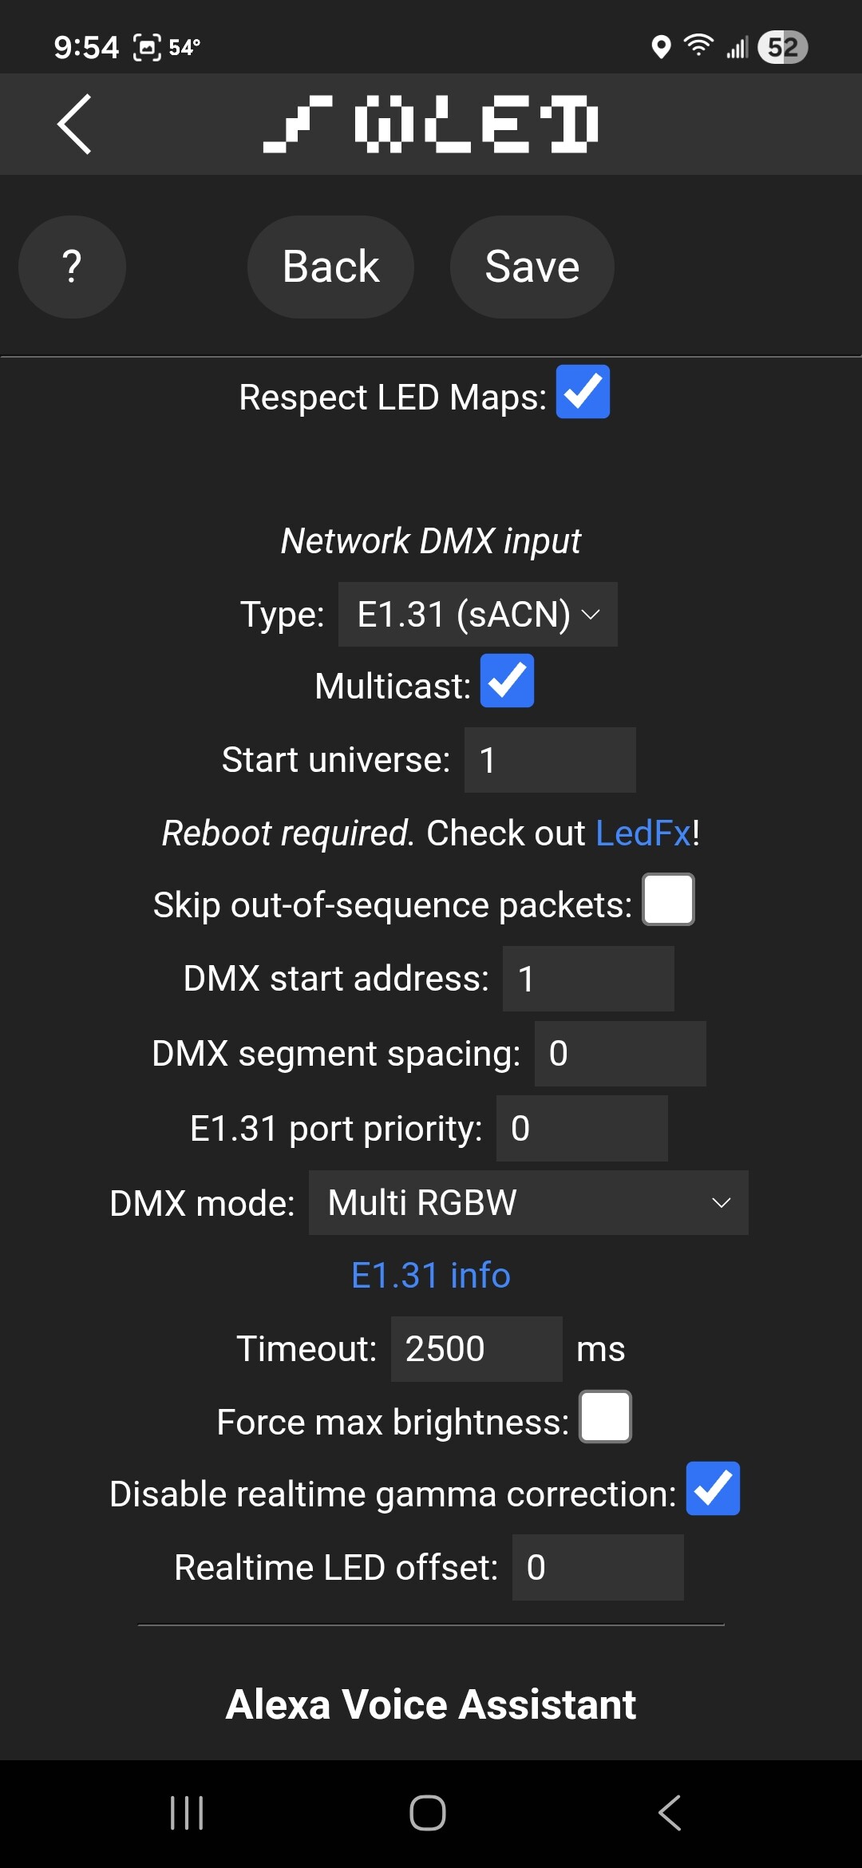Enable Skip out-of-sequence packets
Image resolution: width=862 pixels, height=1868 pixels.
click(x=669, y=900)
